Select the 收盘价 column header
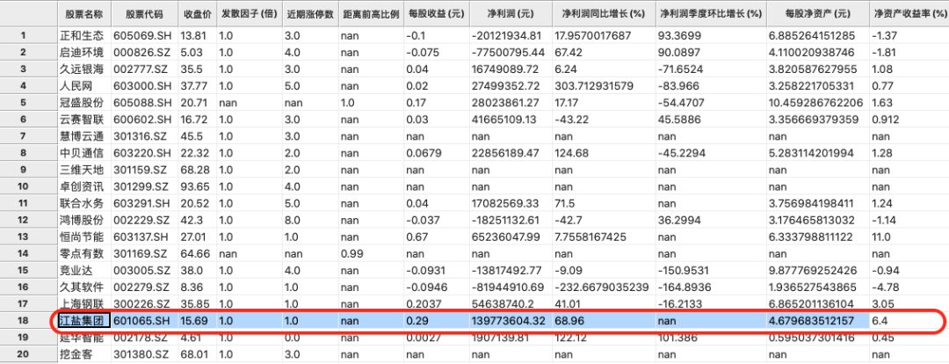 [x=198, y=12]
